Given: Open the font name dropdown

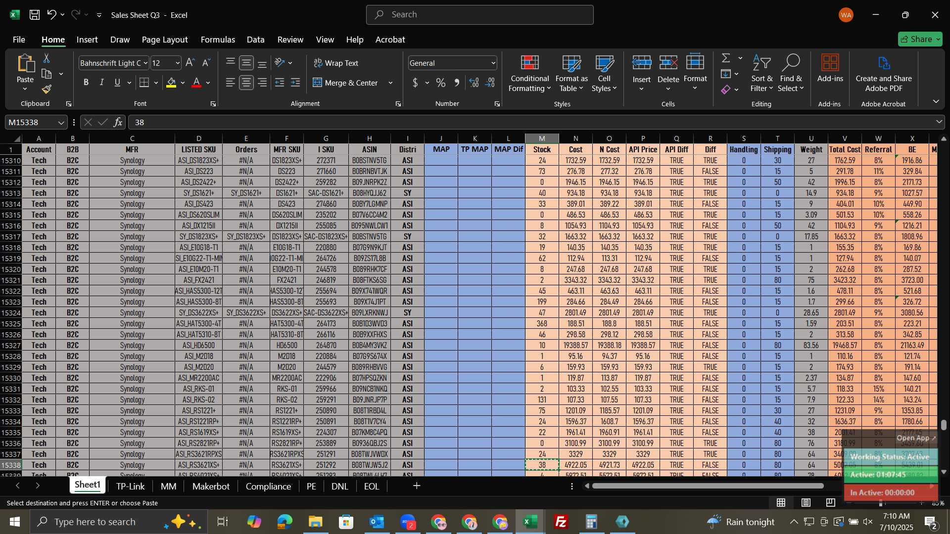Looking at the screenshot, I should pos(145,63).
